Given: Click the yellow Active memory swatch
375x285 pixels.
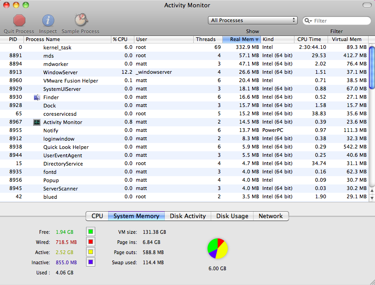Looking at the screenshot, I should [x=91, y=252].
